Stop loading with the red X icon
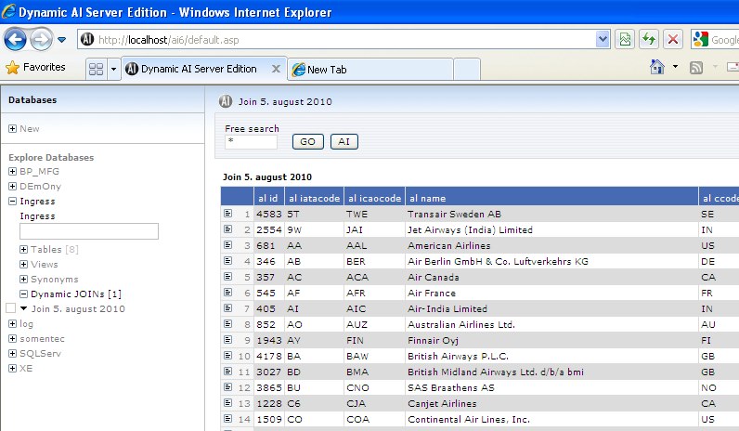The width and height of the screenshot is (739, 431). (x=673, y=40)
